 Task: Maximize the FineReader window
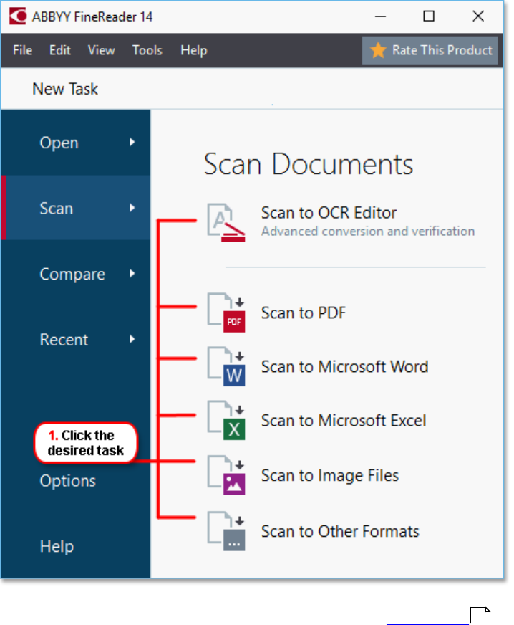tap(429, 16)
